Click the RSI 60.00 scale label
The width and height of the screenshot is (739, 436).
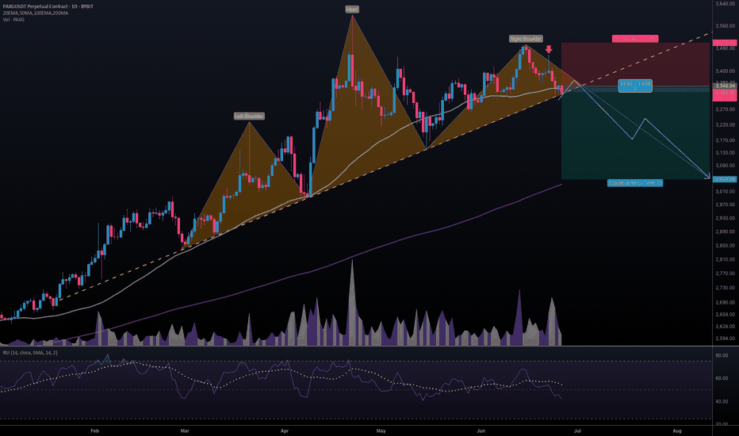click(x=722, y=378)
